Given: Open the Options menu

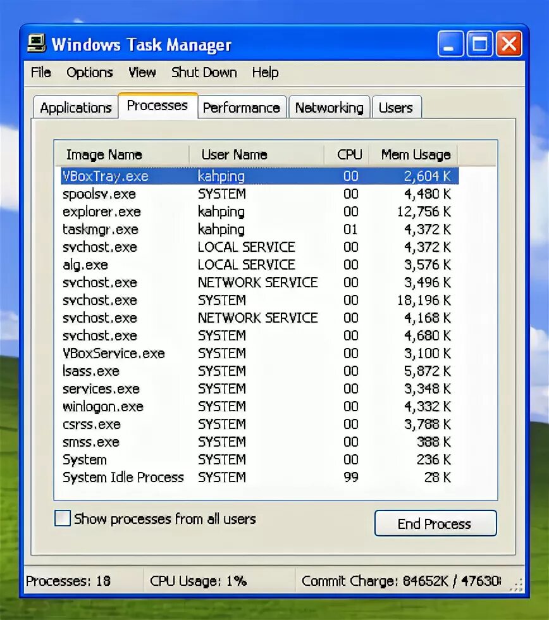Looking at the screenshot, I should [x=90, y=73].
